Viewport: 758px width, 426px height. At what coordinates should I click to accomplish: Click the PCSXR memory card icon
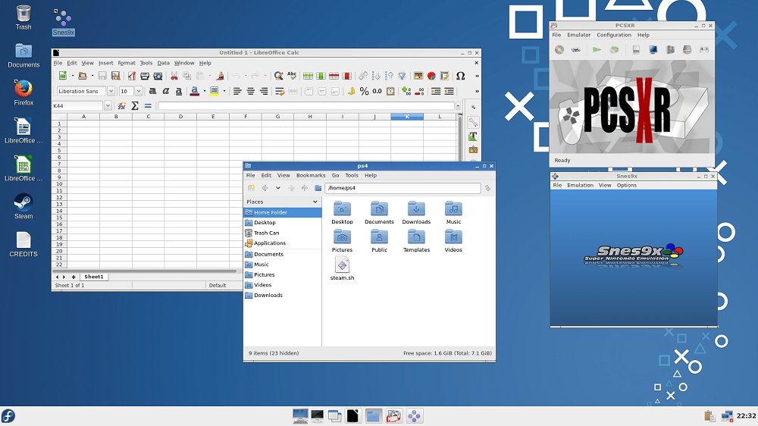tap(636, 49)
